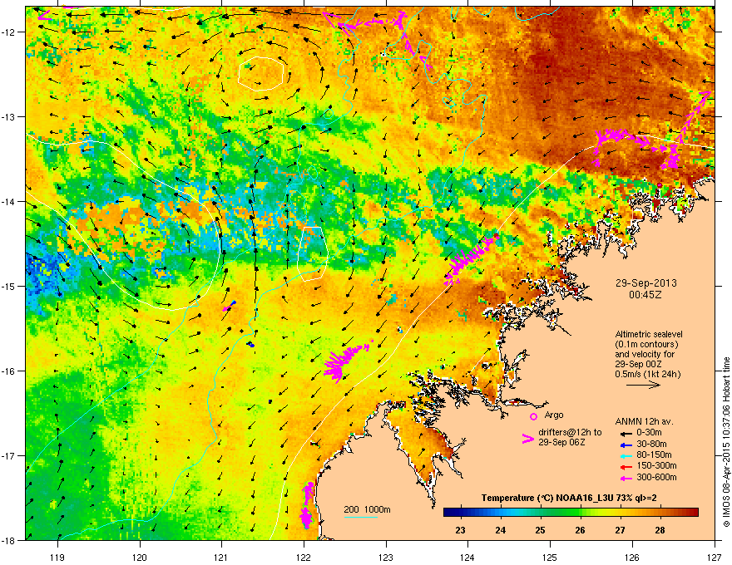The width and height of the screenshot is (732, 565).
Task: Click the '119' longitude axis label
Action: pyautogui.click(x=57, y=557)
